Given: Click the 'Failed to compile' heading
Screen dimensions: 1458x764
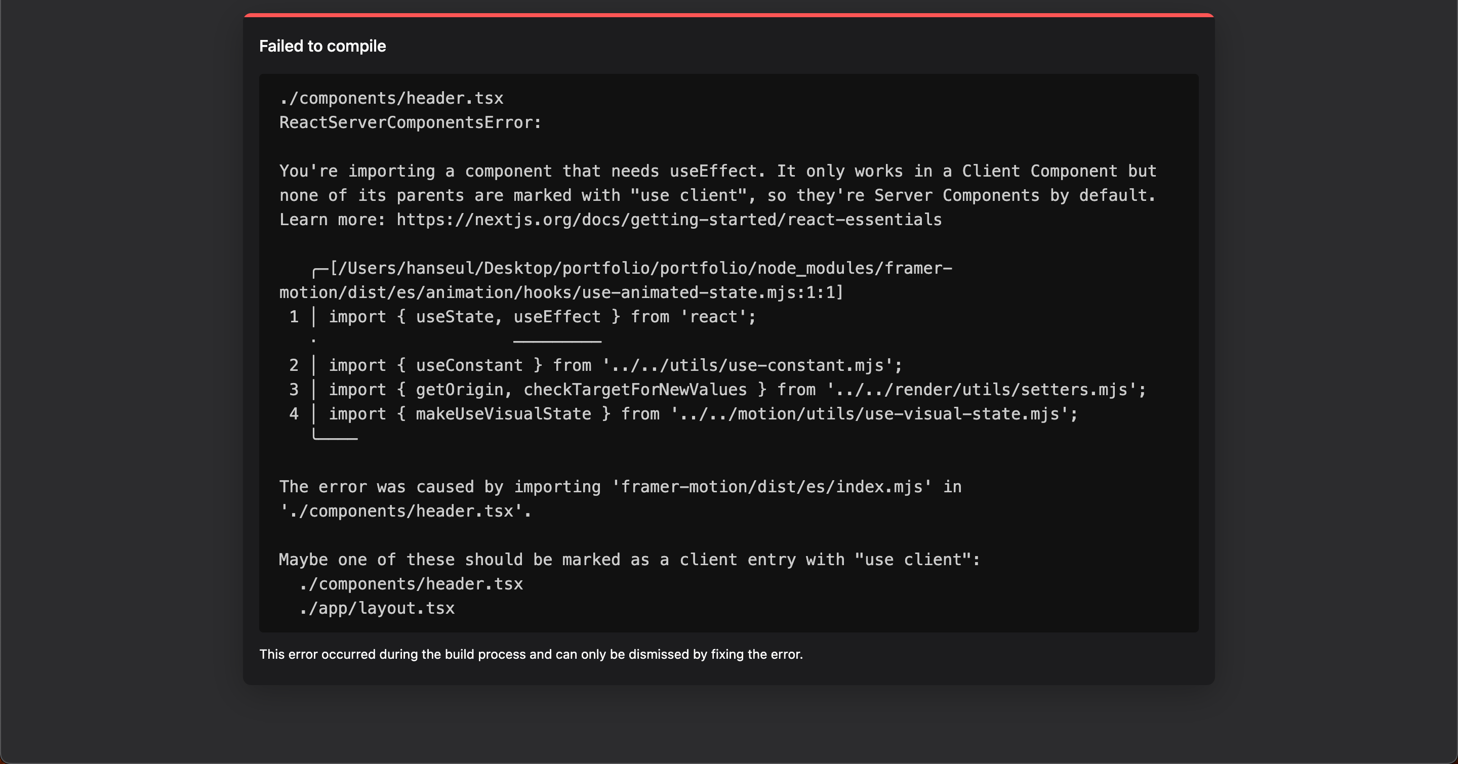Looking at the screenshot, I should coord(322,46).
